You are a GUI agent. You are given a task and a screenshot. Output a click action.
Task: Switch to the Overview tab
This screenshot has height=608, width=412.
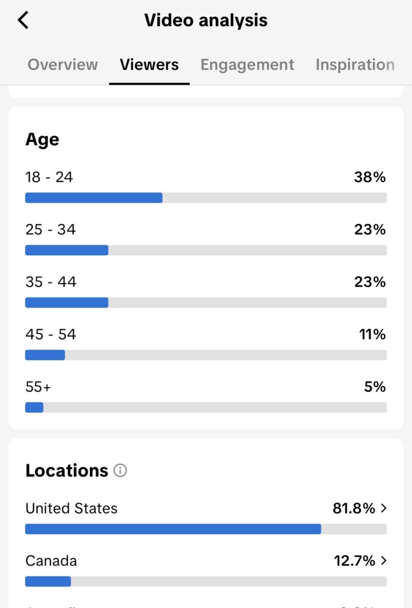coord(63,65)
